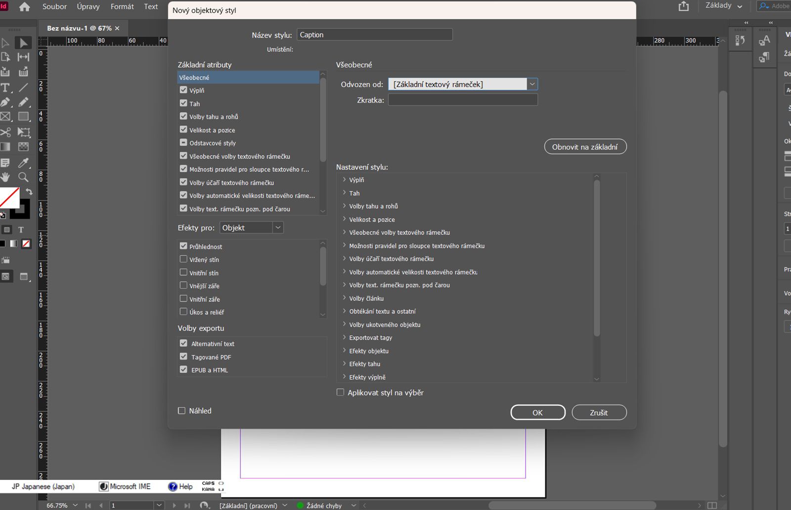The image size is (791, 510).
Task: Select the Rectangle tool
Action: (23, 117)
